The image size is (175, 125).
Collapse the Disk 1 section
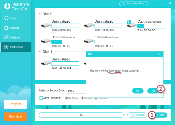(x=40, y=52)
